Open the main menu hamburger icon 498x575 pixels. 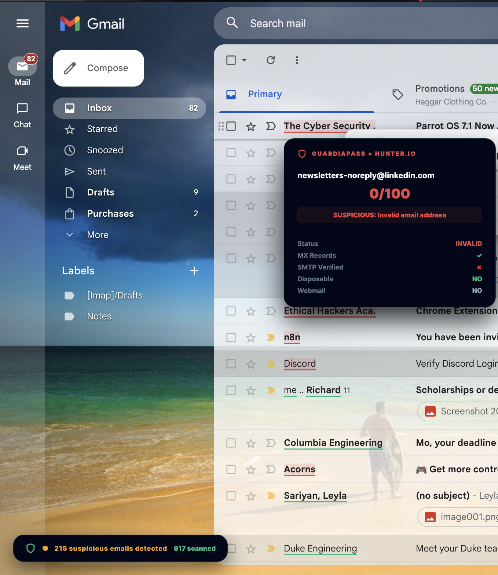pos(22,23)
